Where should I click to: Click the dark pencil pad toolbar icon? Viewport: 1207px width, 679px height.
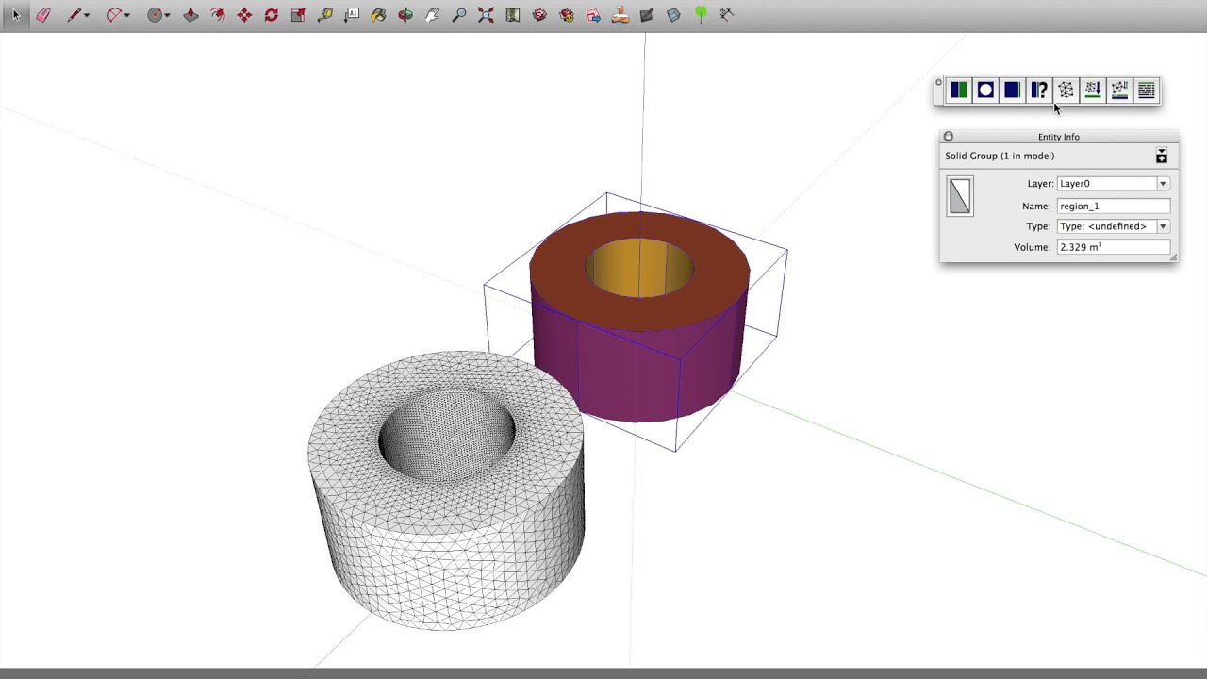(x=647, y=14)
